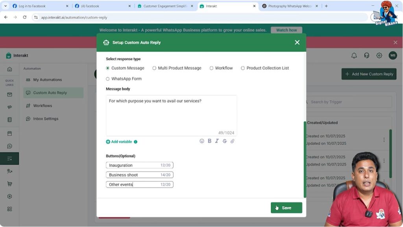Open notifications via the bell icon

(x=354, y=55)
